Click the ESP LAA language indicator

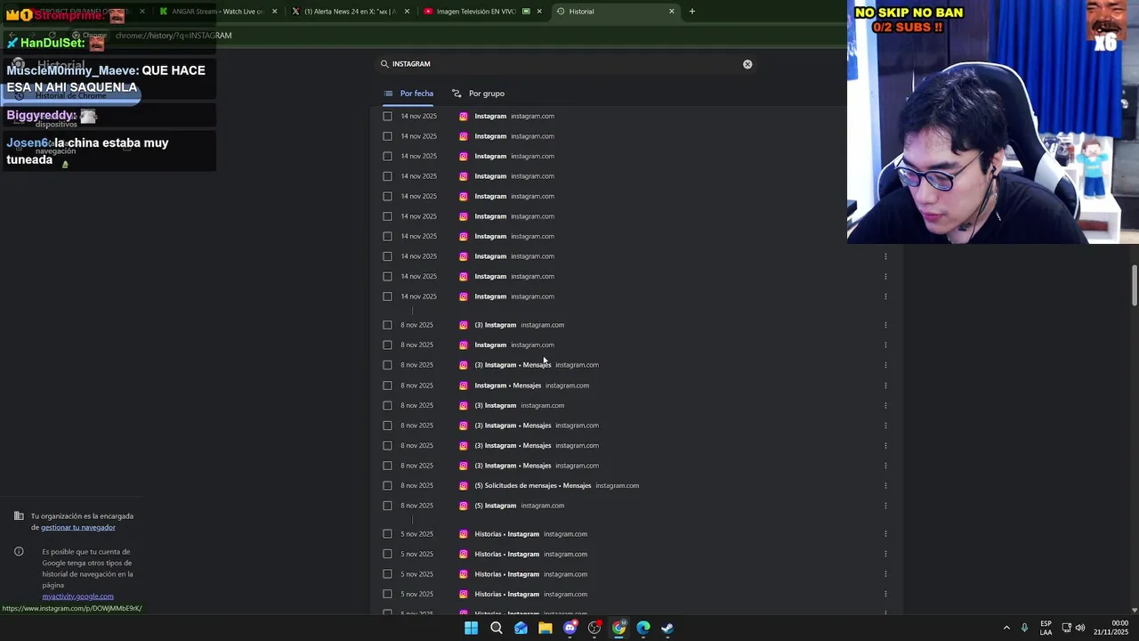pos(1046,628)
